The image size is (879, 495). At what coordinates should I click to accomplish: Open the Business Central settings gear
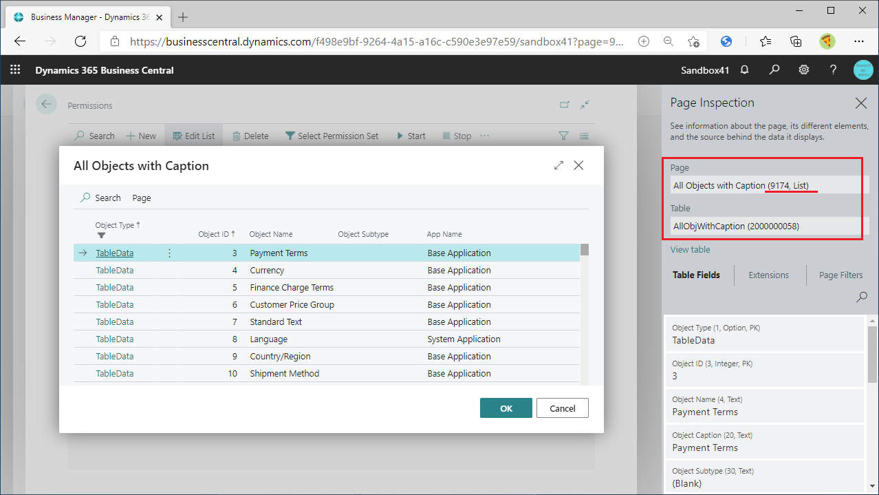(803, 70)
